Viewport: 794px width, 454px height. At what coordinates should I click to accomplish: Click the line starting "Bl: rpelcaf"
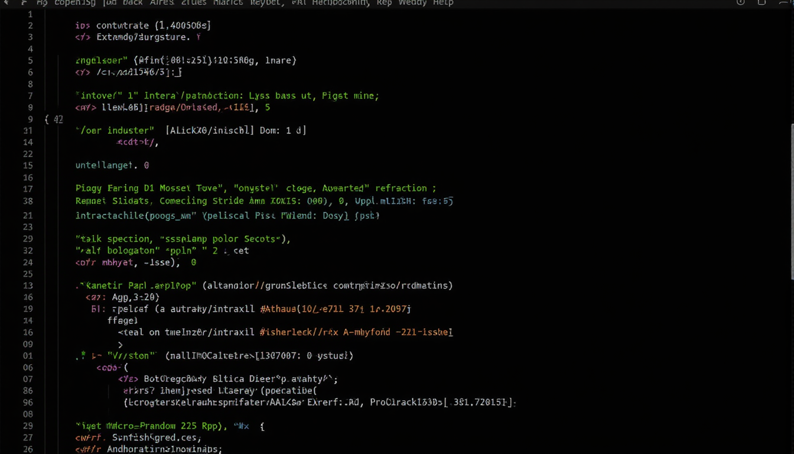point(251,309)
